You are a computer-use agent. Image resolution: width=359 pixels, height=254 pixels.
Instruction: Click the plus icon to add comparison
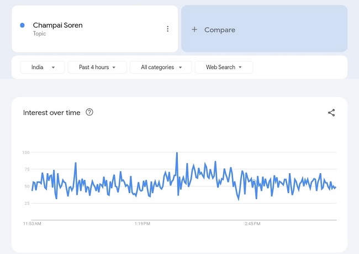pos(194,30)
